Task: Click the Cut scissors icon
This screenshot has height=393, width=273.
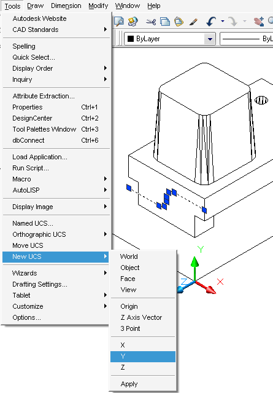Action: pyautogui.click(x=151, y=22)
